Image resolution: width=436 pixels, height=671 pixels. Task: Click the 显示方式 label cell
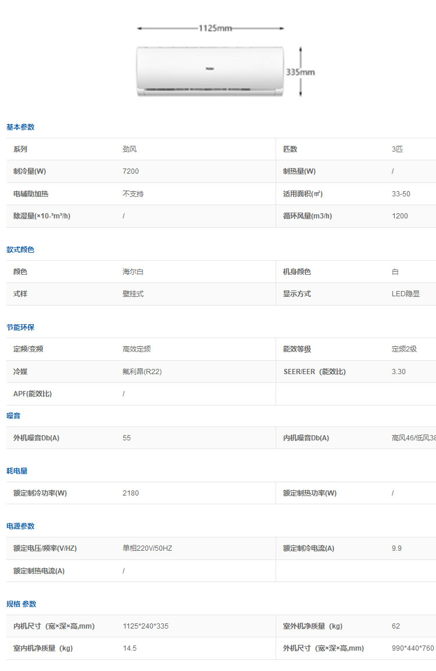pos(297,294)
